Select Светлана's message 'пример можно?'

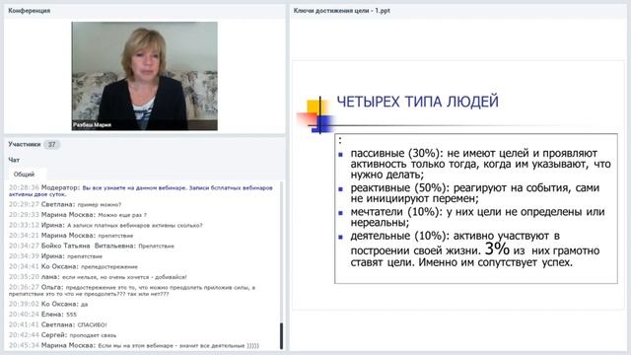coord(65,204)
